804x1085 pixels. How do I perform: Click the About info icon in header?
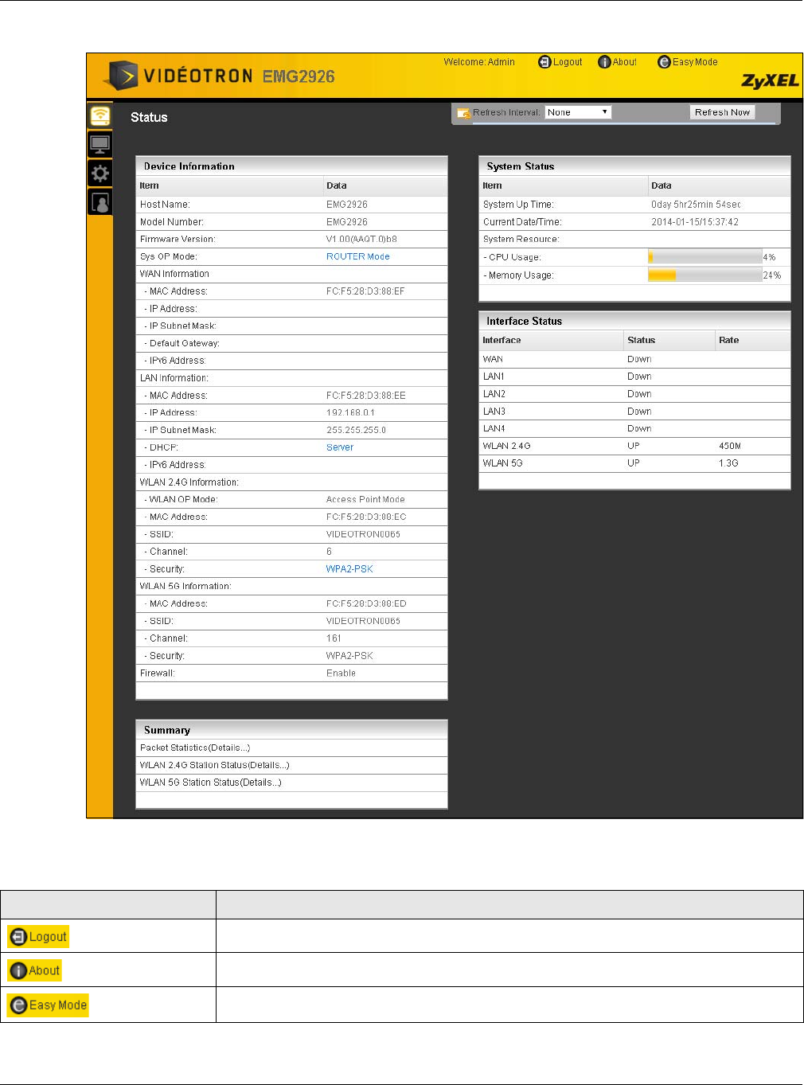coord(604,62)
